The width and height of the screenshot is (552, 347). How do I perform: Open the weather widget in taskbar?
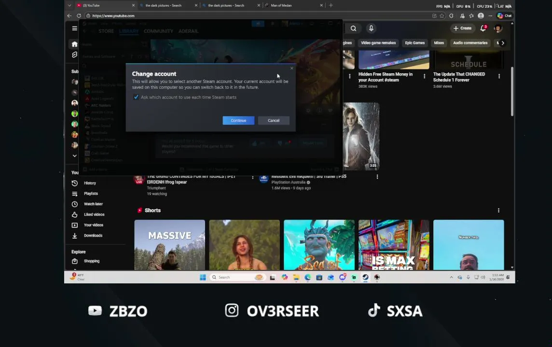click(x=77, y=277)
